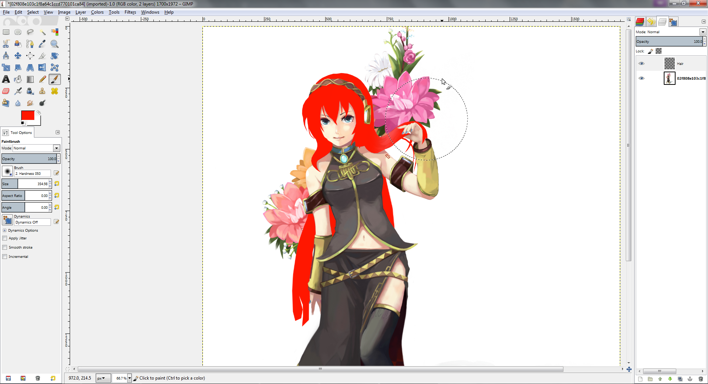Image resolution: width=708 pixels, height=384 pixels.
Task: Select the Blend gradient tool
Action: 30,79
